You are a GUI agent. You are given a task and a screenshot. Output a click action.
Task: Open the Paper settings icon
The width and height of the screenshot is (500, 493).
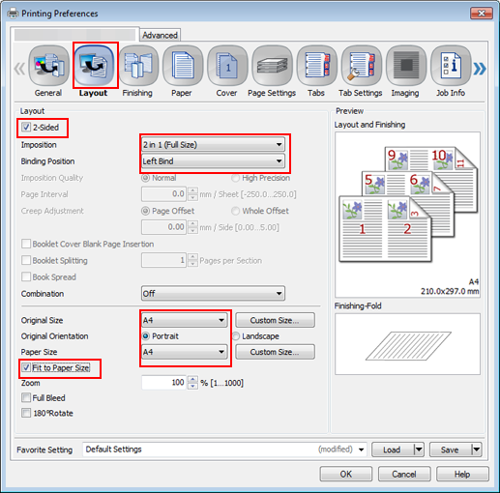tap(183, 66)
